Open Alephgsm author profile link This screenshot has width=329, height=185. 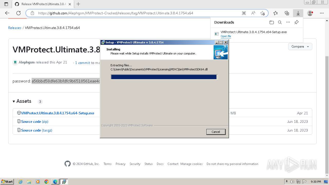[27, 62]
